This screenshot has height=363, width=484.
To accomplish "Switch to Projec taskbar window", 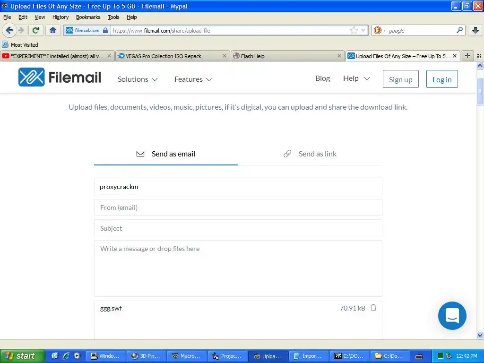I will 228,356.
